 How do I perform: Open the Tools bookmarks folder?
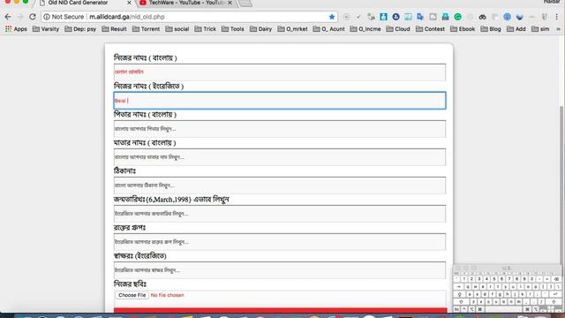point(233,29)
